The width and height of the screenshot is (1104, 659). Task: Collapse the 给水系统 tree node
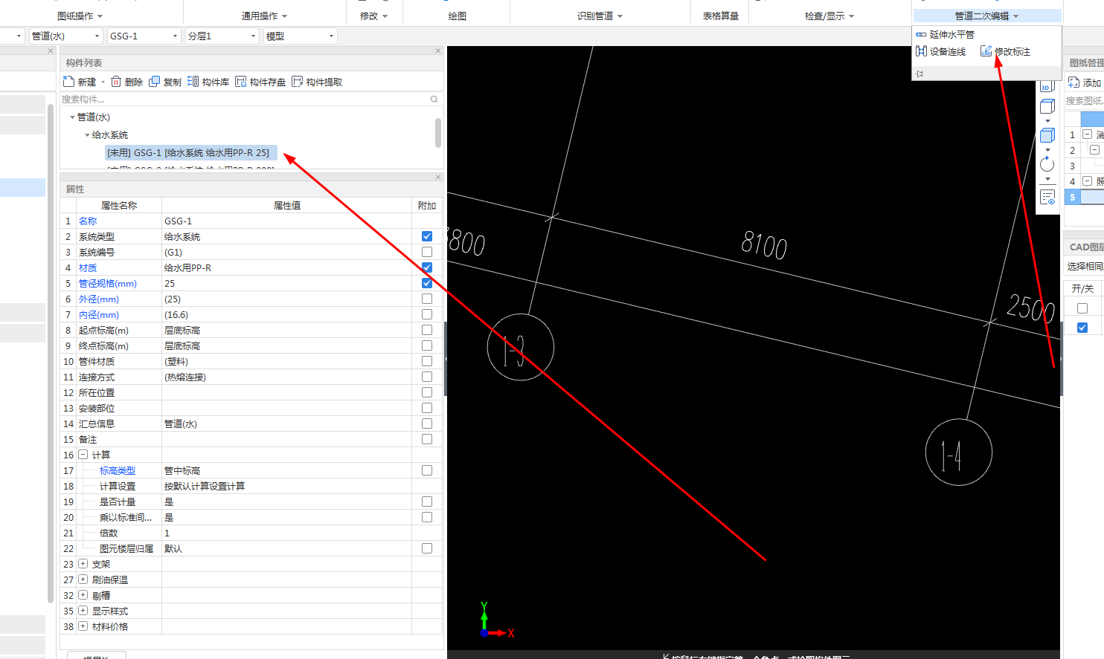[x=87, y=135]
